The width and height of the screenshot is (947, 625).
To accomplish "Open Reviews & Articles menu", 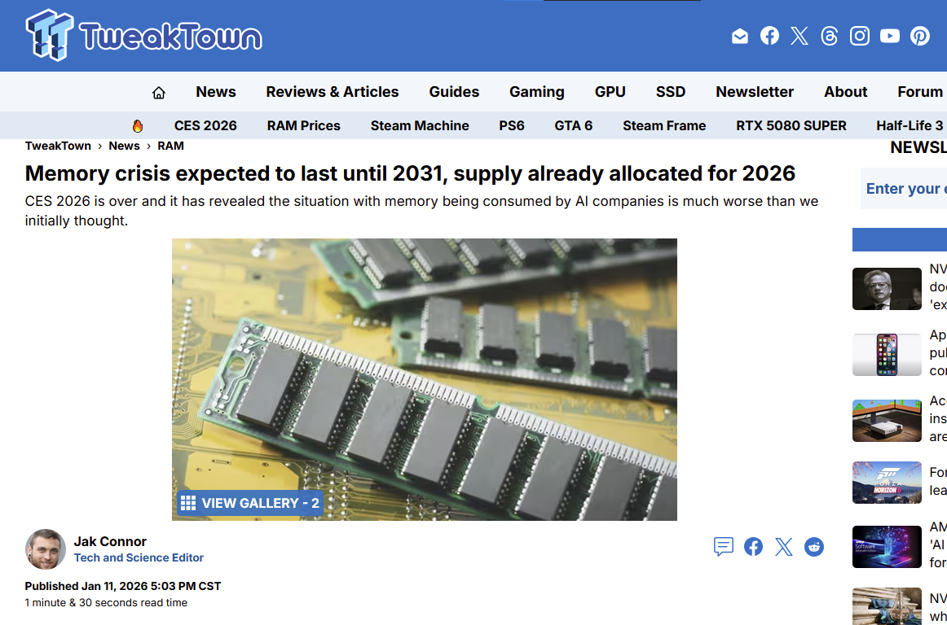I will [333, 92].
